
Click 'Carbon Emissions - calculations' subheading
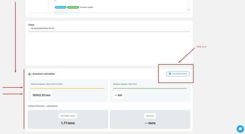point(43,106)
